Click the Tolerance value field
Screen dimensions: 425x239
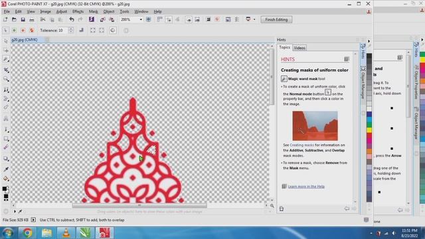click(62, 31)
